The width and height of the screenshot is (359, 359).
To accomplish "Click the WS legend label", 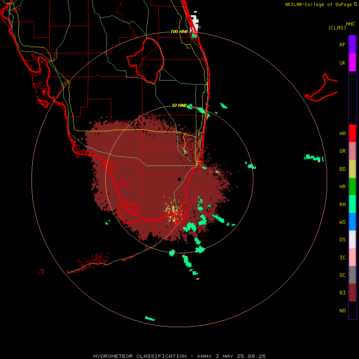I will point(342,222).
